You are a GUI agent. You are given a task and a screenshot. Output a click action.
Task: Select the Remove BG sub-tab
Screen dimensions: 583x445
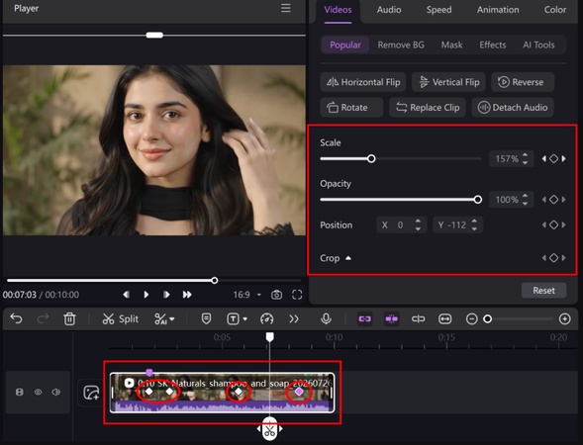401,44
